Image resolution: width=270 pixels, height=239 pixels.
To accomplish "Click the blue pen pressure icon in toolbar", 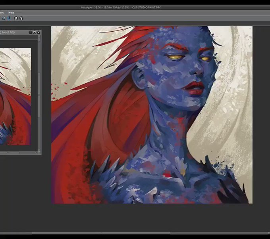I will coord(9,18).
